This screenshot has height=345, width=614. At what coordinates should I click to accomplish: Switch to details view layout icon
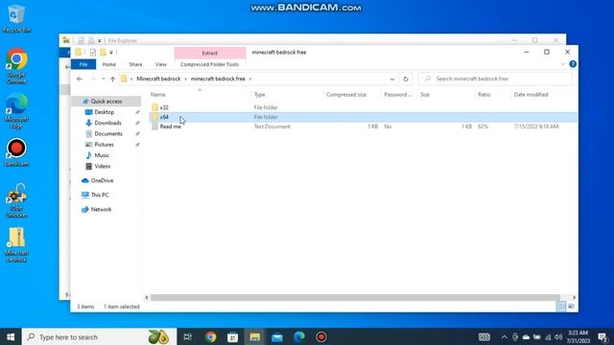(x=561, y=307)
